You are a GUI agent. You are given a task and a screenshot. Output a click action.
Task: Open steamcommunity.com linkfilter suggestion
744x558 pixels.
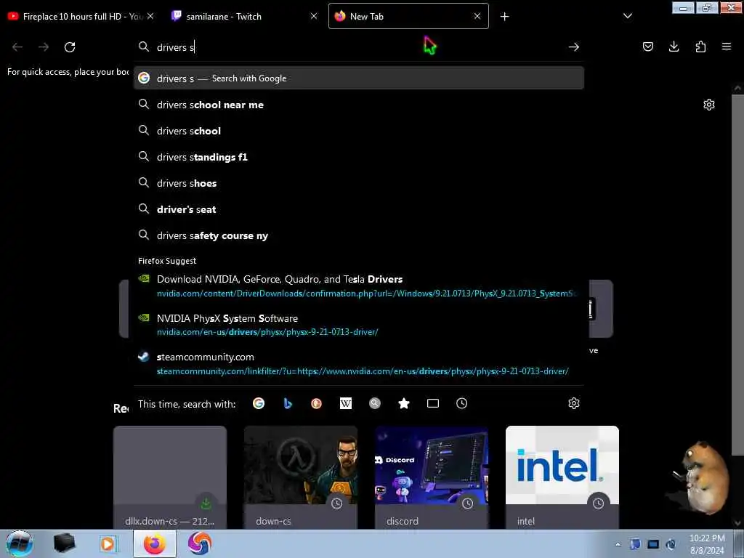pyautogui.click(x=359, y=363)
